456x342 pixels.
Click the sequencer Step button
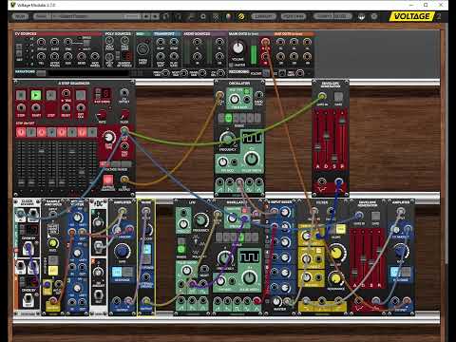(51, 95)
